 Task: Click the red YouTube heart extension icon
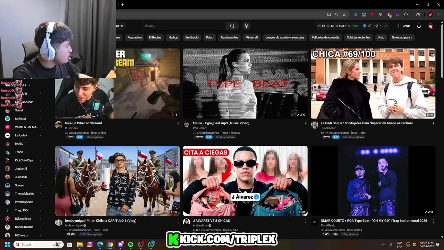[x=372, y=15]
